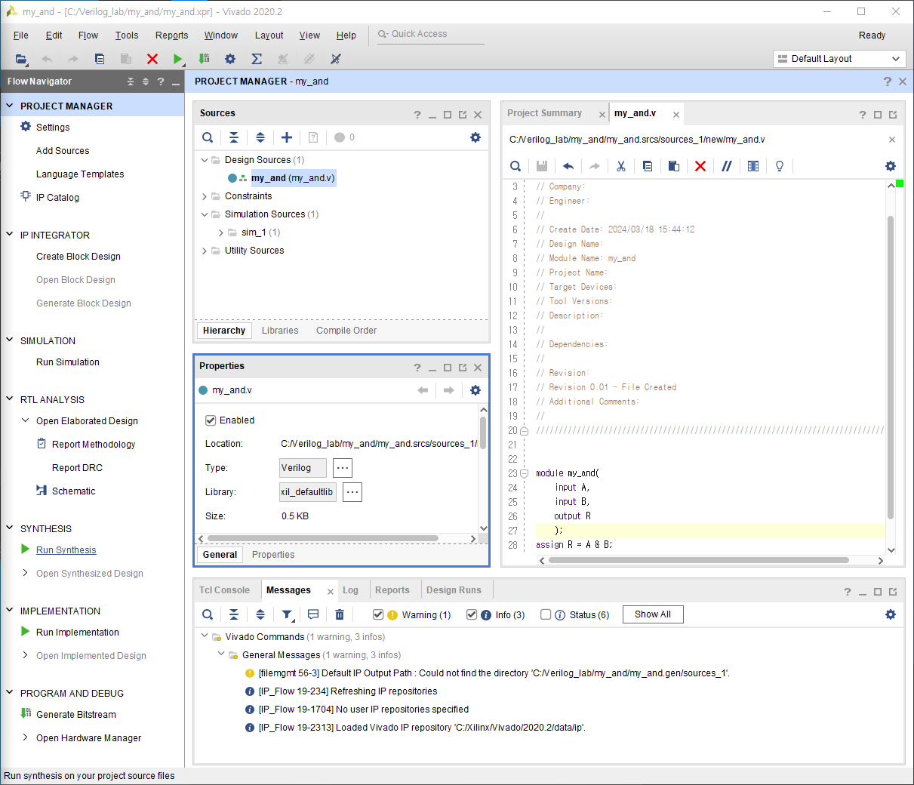Screen dimensions: 914x785
Task: Click Run Implementation
Action: tap(78, 633)
